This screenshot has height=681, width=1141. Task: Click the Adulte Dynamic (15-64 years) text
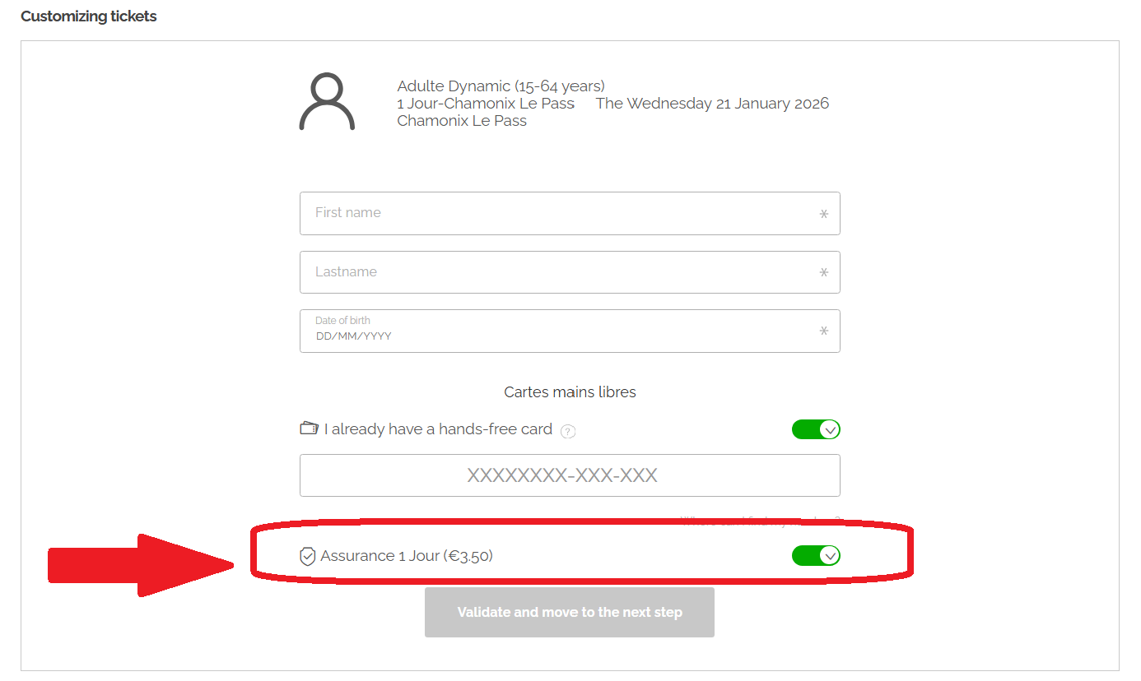501,86
